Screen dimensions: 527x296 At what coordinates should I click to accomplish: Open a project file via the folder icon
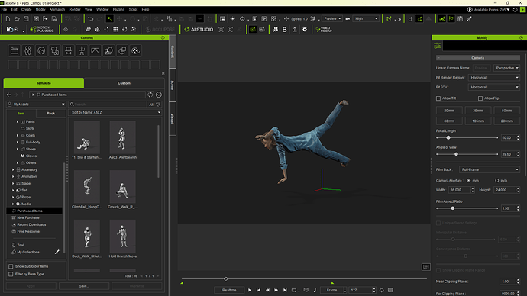(x=17, y=19)
